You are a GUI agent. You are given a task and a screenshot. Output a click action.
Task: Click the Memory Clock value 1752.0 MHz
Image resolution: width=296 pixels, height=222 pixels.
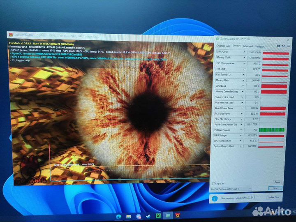254,58
